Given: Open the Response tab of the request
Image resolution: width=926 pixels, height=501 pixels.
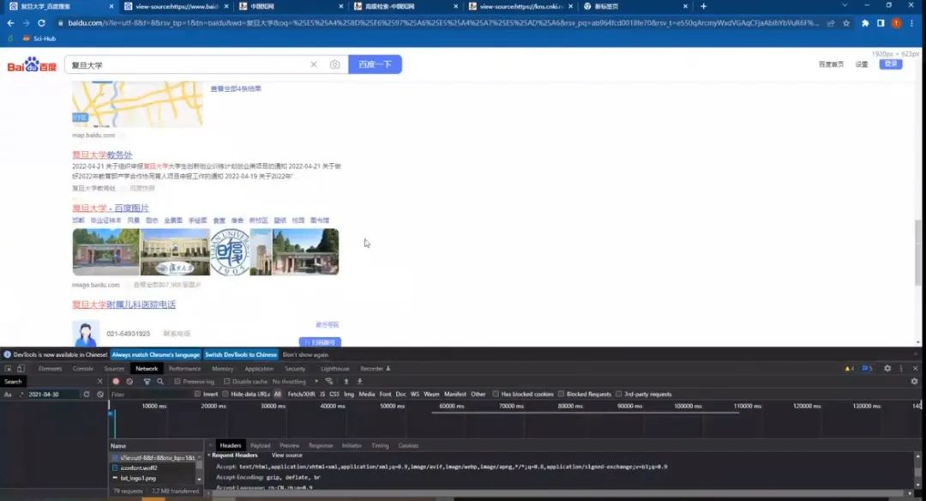Looking at the screenshot, I should tap(321, 445).
